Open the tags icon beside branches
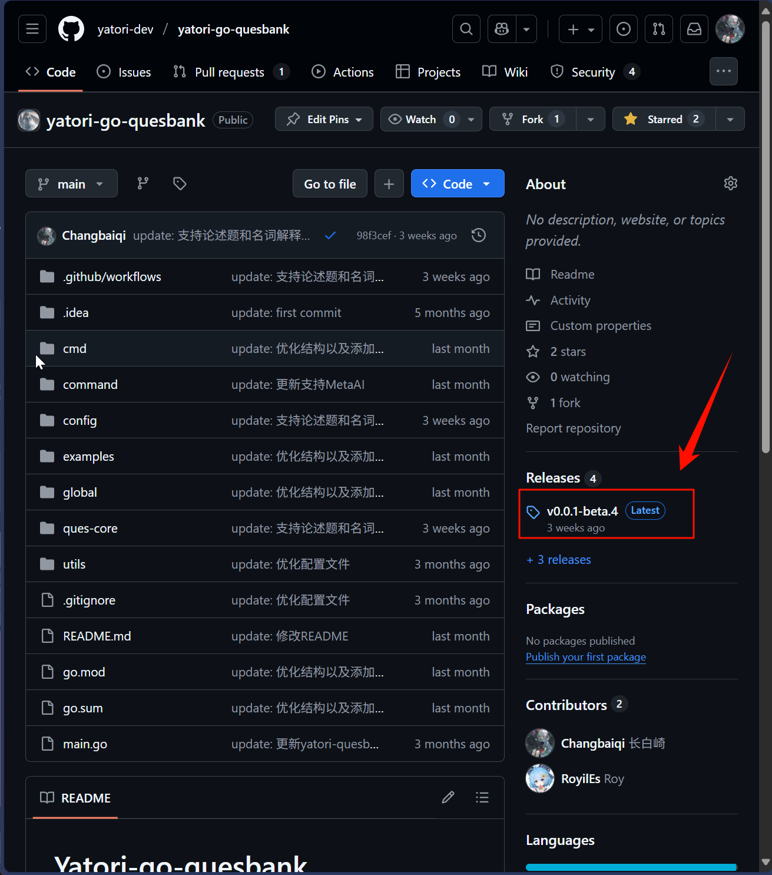This screenshot has height=875, width=772. [x=180, y=184]
